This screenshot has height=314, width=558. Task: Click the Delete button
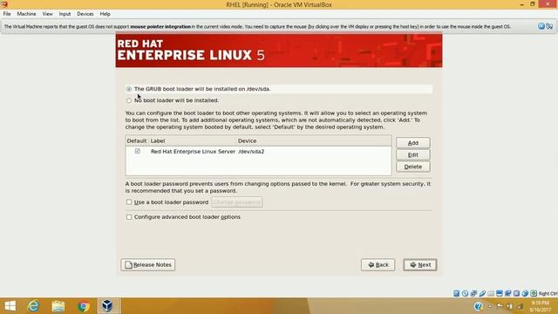pos(412,167)
